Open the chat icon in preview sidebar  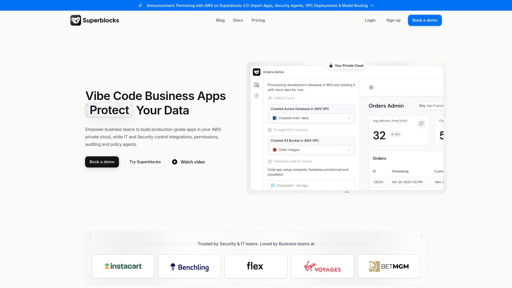tap(257, 85)
